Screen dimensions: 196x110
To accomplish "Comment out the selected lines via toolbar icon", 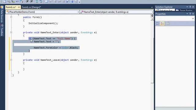I will [x=37, y=1].
